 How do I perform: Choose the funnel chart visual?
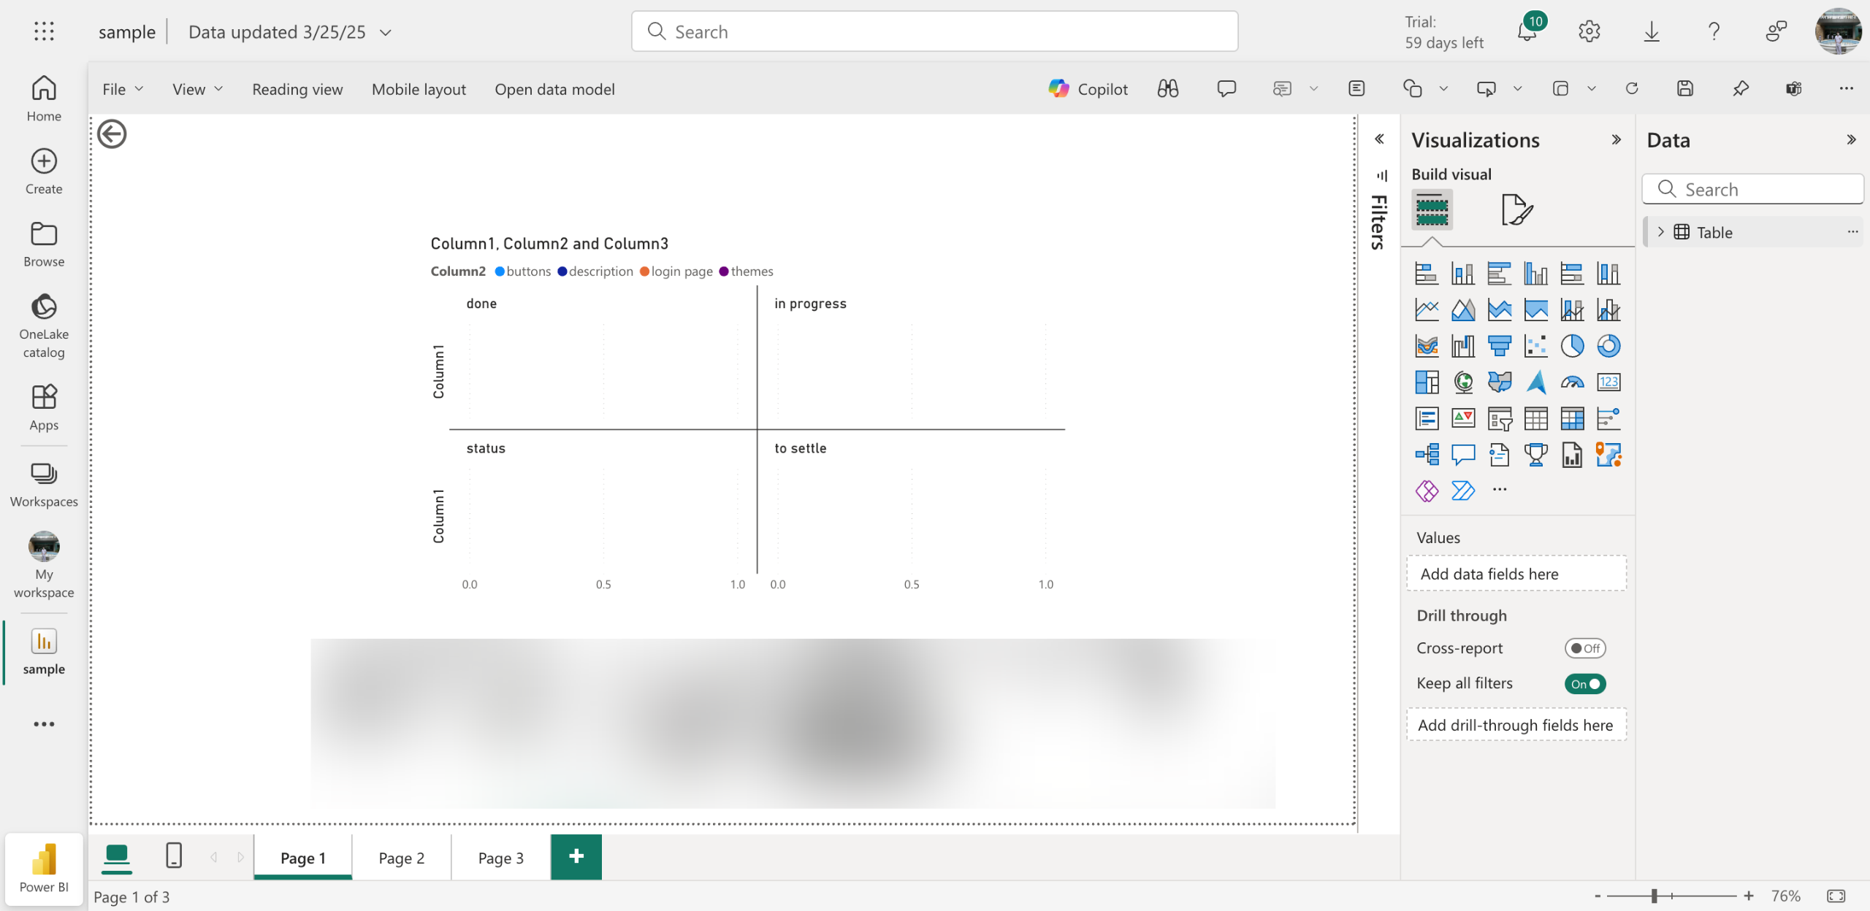1499,346
